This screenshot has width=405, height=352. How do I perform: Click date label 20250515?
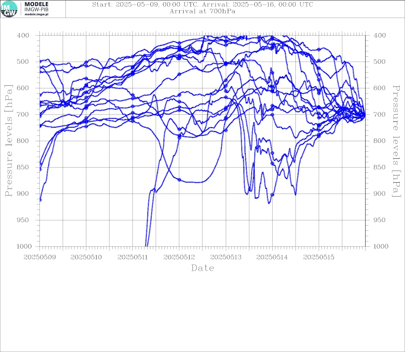point(318,257)
